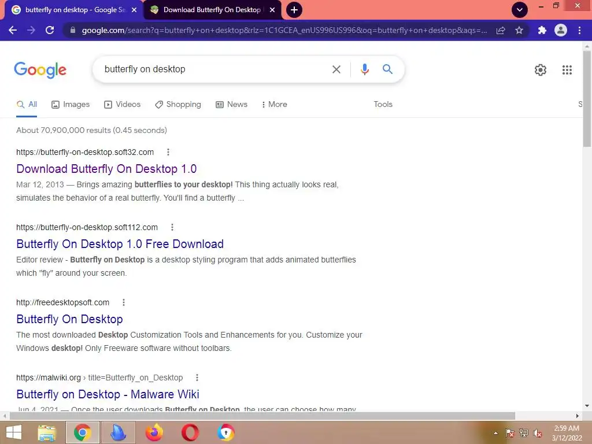Click the http://freedesktopsoft.com URL text
This screenshot has height=444, width=592.
point(62,302)
